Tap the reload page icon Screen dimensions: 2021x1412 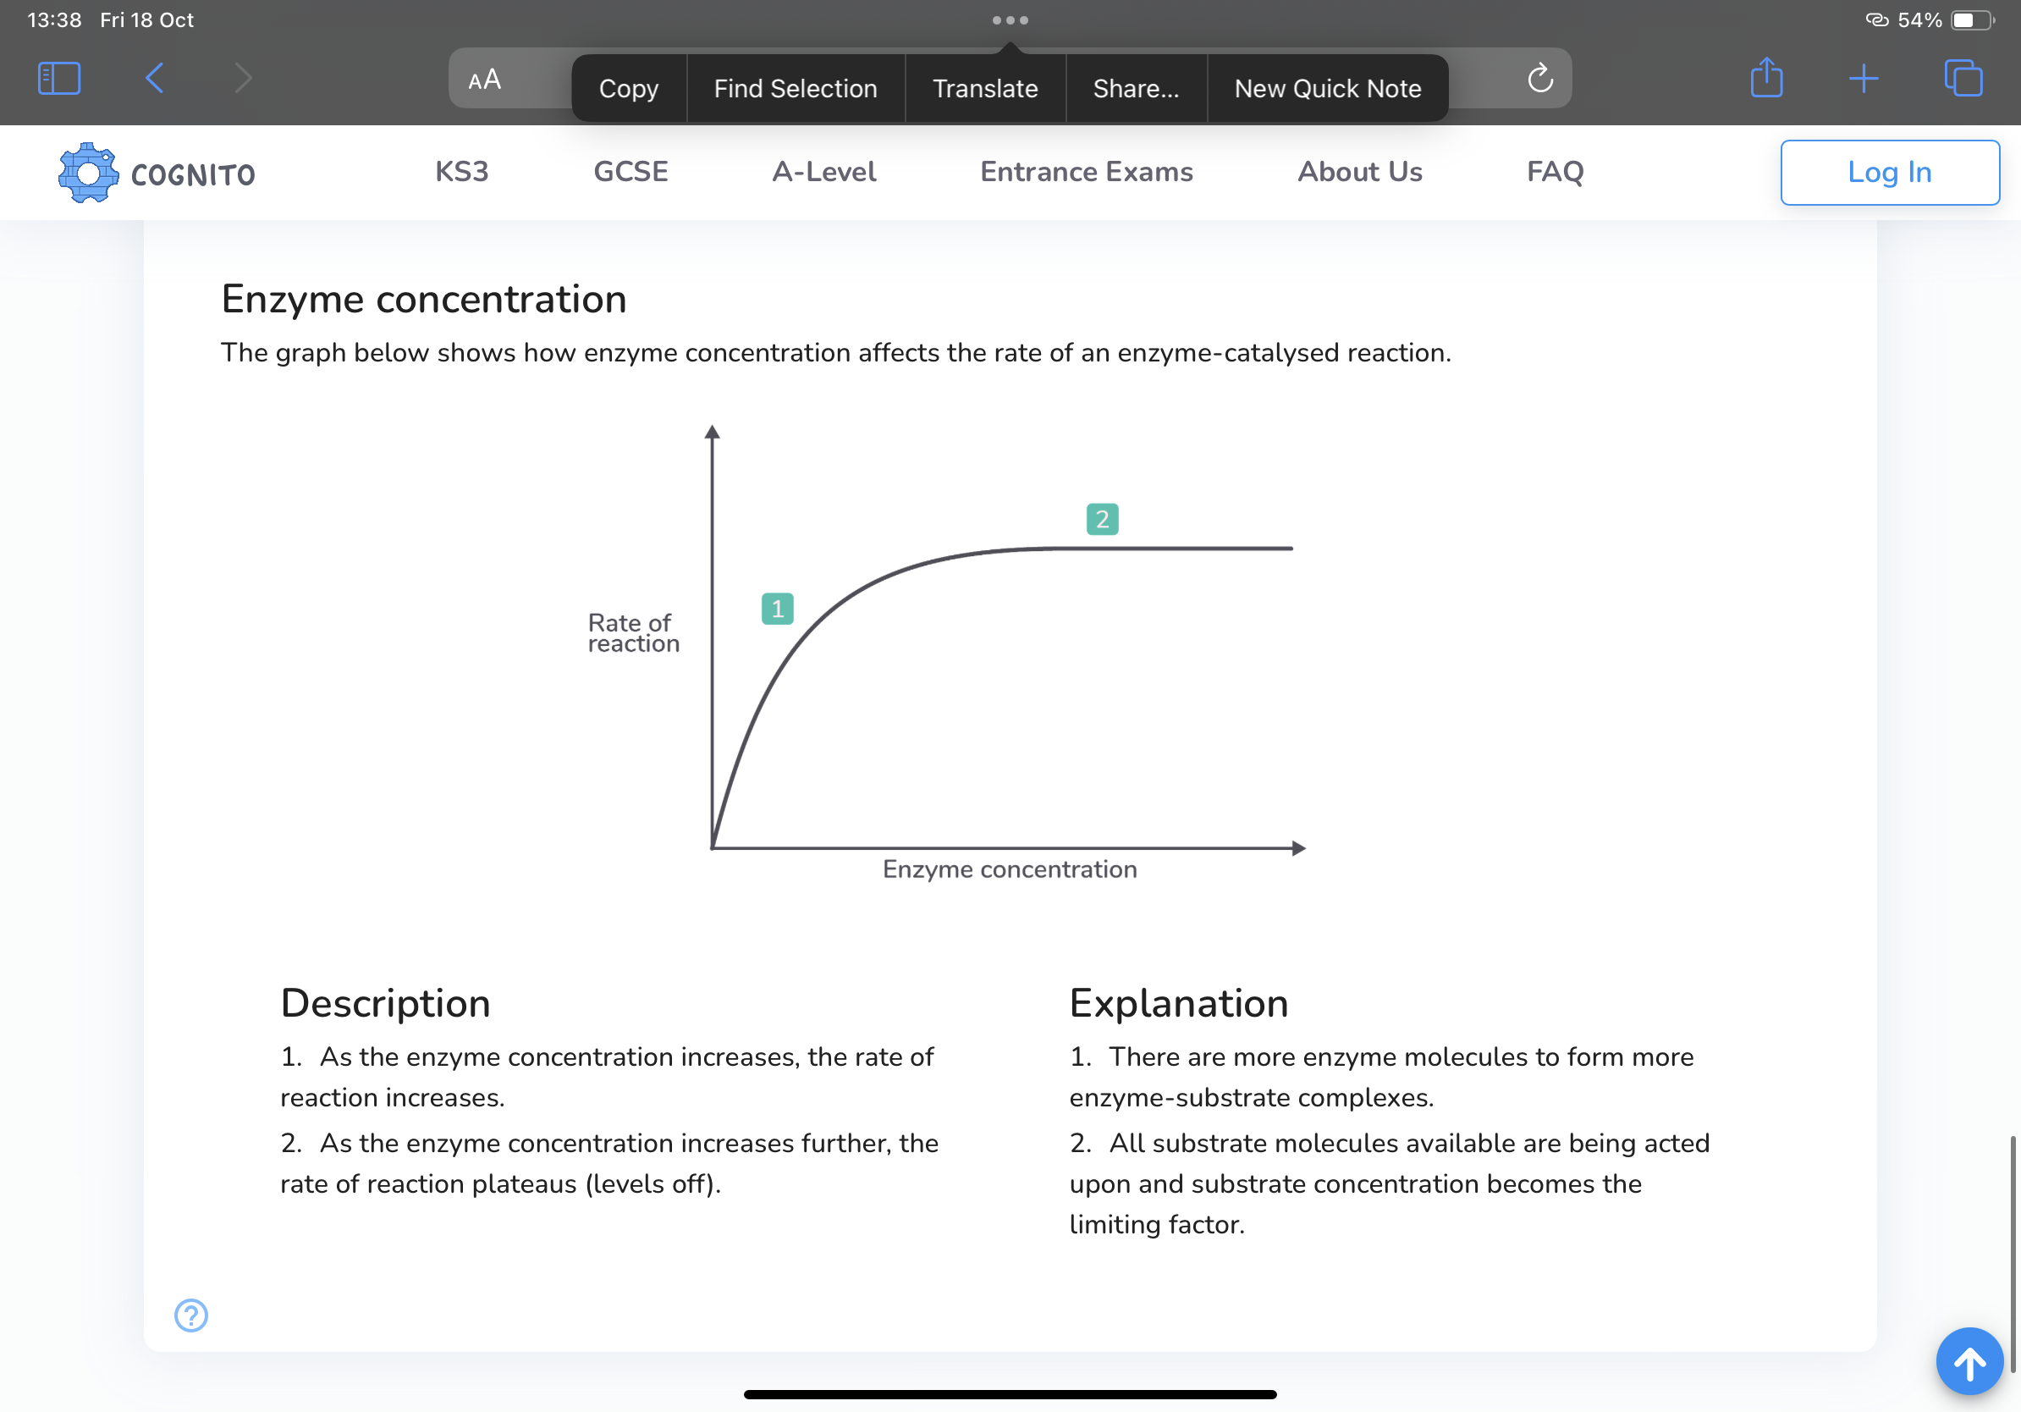point(1539,79)
